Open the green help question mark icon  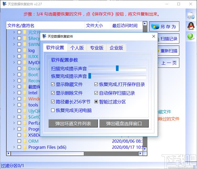pos(190,37)
